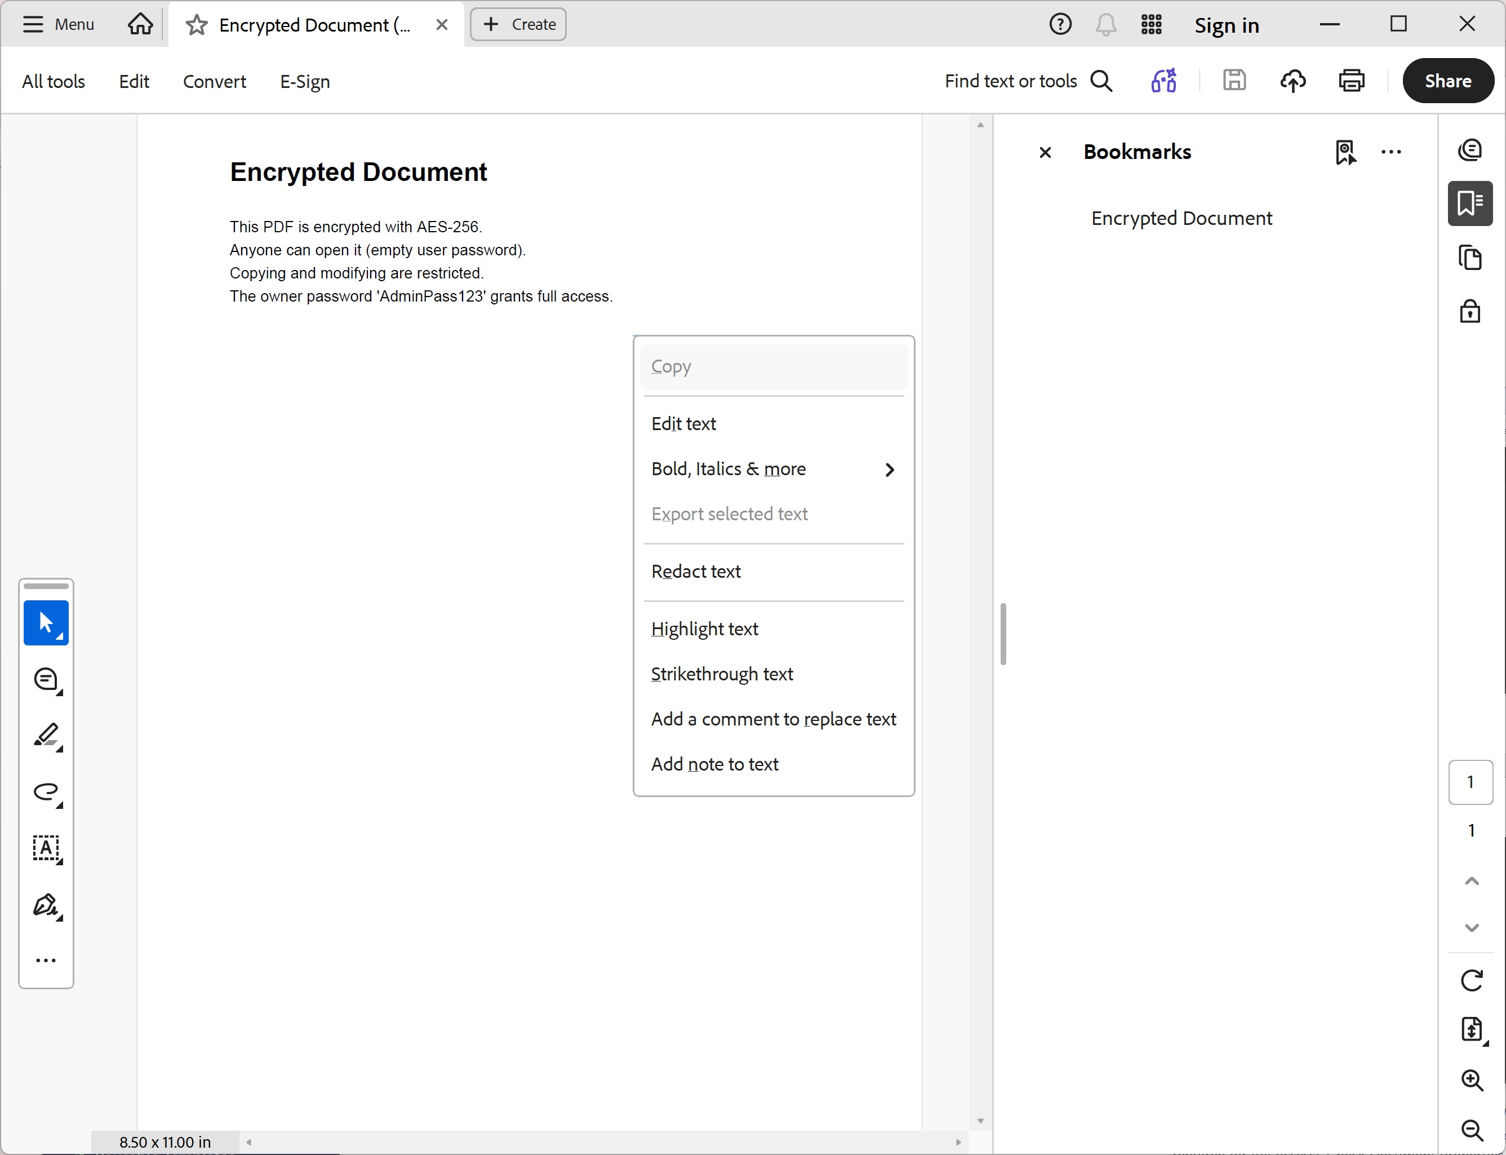Screen dimensions: 1506x1155
Task: Open the Bookmarks options menu
Action: click(1391, 152)
